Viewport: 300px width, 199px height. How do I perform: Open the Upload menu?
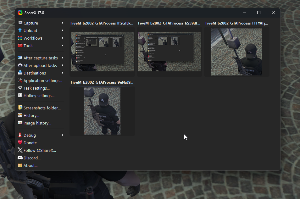coord(41,30)
